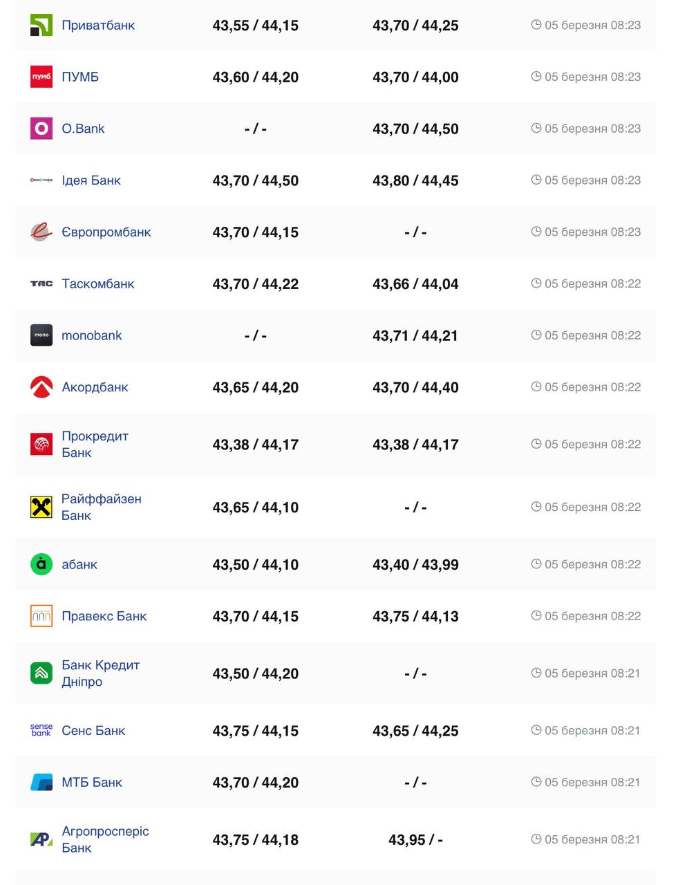Click the blue МТБ Банк logo icon
Image resolution: width=678 pixels, height=885 pixels.
tap(41, 782)
